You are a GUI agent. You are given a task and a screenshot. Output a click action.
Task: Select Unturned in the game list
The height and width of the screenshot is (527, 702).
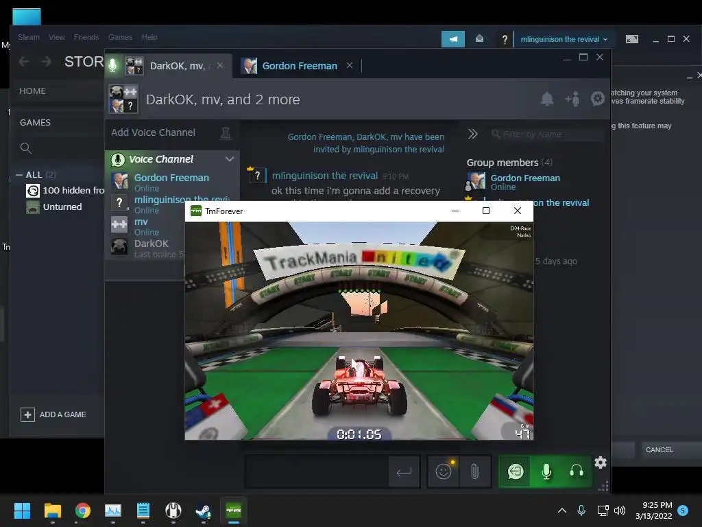[x=54, y=207]
